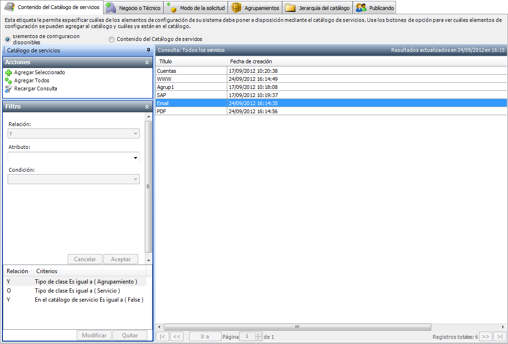Sort by Fecha de creación column header

(x=367, y=61)
